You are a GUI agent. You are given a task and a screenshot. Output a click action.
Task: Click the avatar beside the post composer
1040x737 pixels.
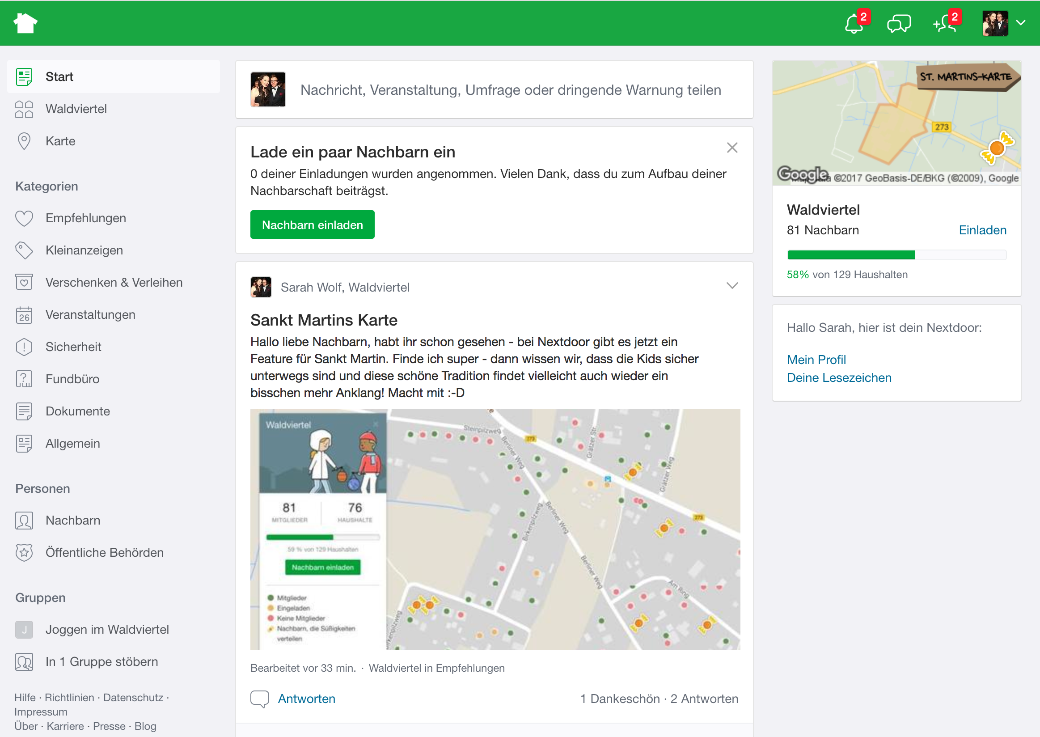[x=268, y=89]
